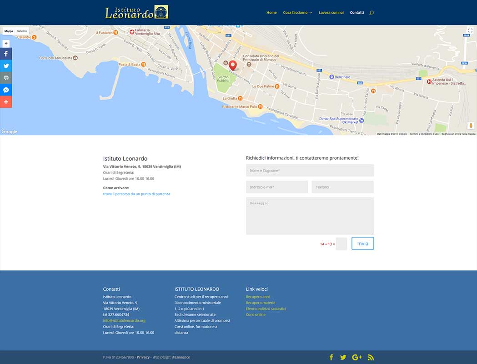Viewport: 477px width, 364px height.
Task: Select the Le Due Palme restaurant marker
Action: click(277, 86)
